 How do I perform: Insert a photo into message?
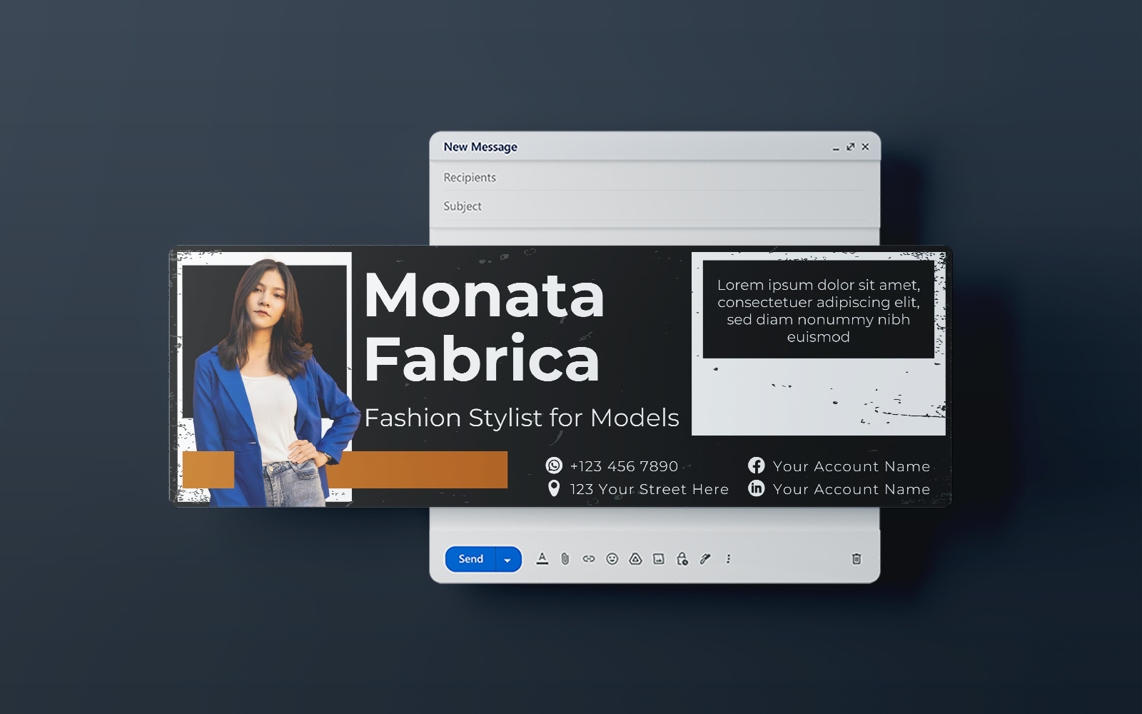pos(659,559)
